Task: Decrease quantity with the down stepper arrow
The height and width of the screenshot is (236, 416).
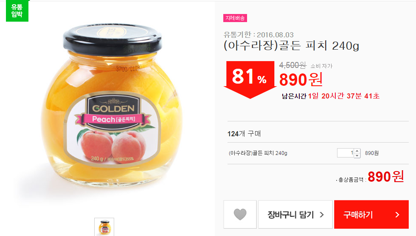Action: click(357, 155)
